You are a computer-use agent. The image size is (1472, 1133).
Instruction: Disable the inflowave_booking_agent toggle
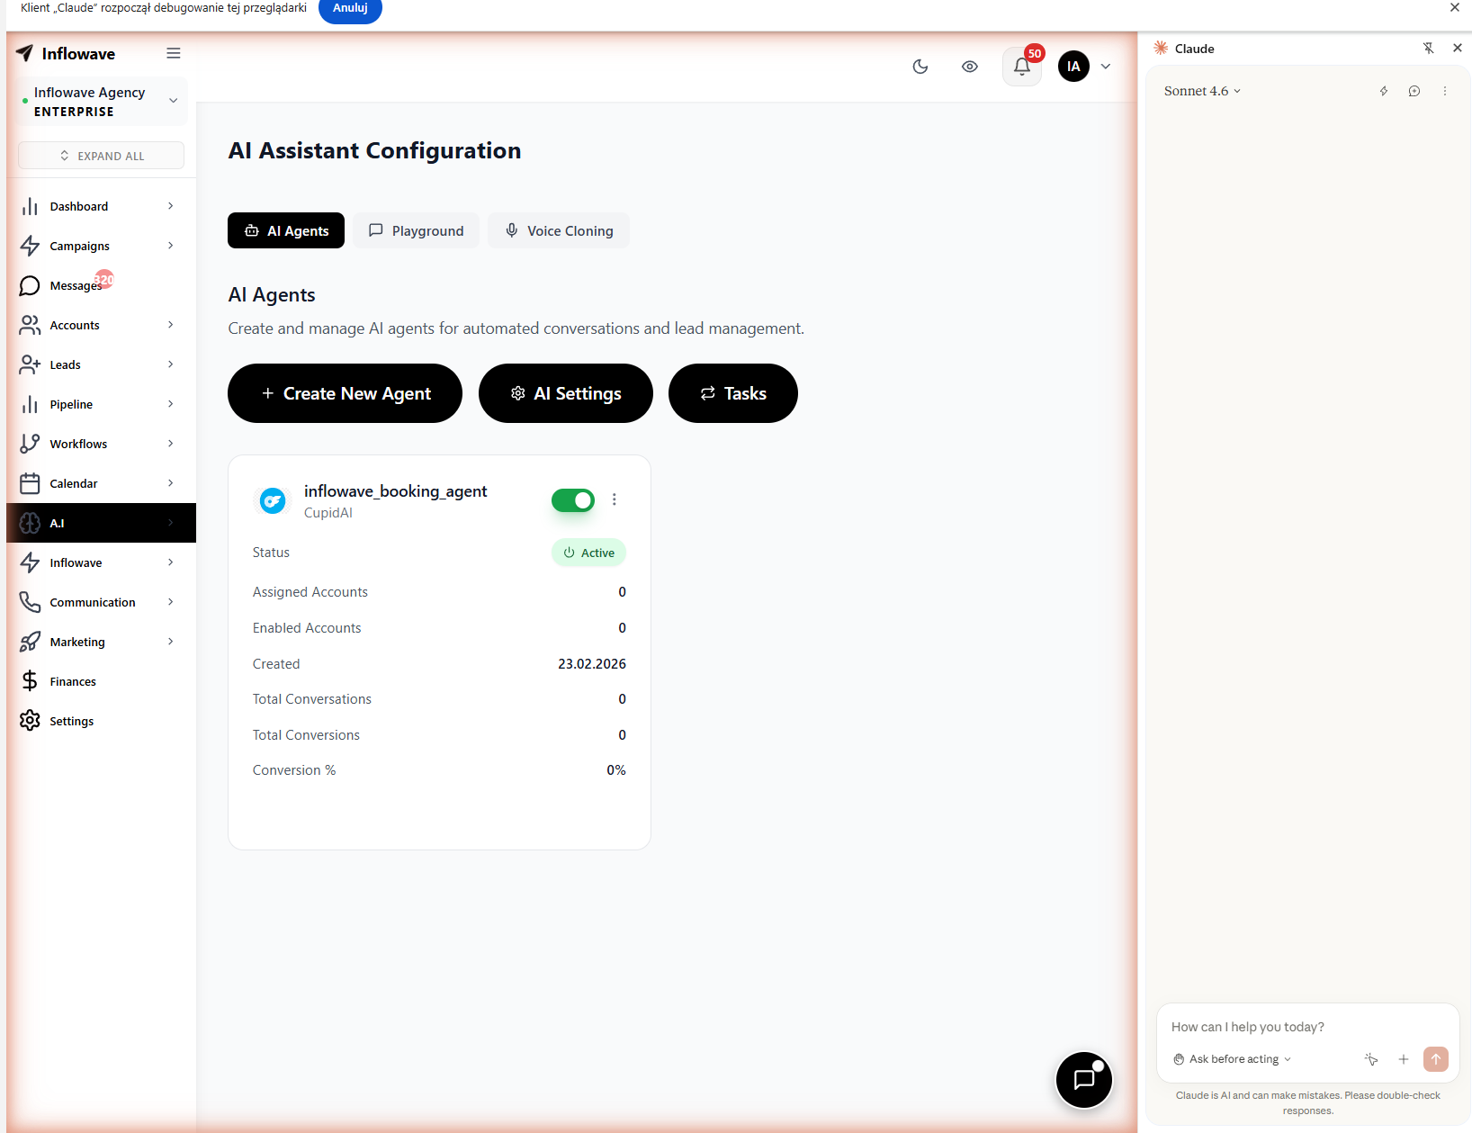click(573, 500)
